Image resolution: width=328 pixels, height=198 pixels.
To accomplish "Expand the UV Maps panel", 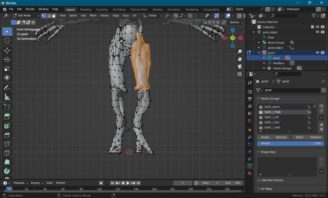I will click(x=258, y=189).
